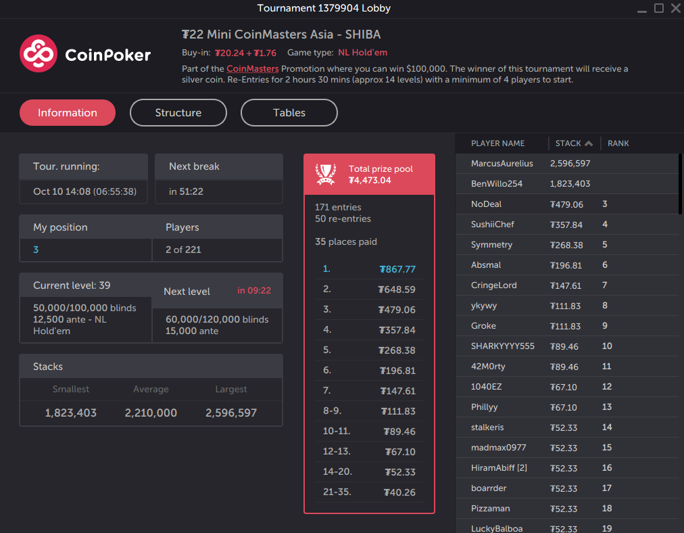Select the Absmal player row
This screenshot has width=684, height=533.
[x=566, y=265]
